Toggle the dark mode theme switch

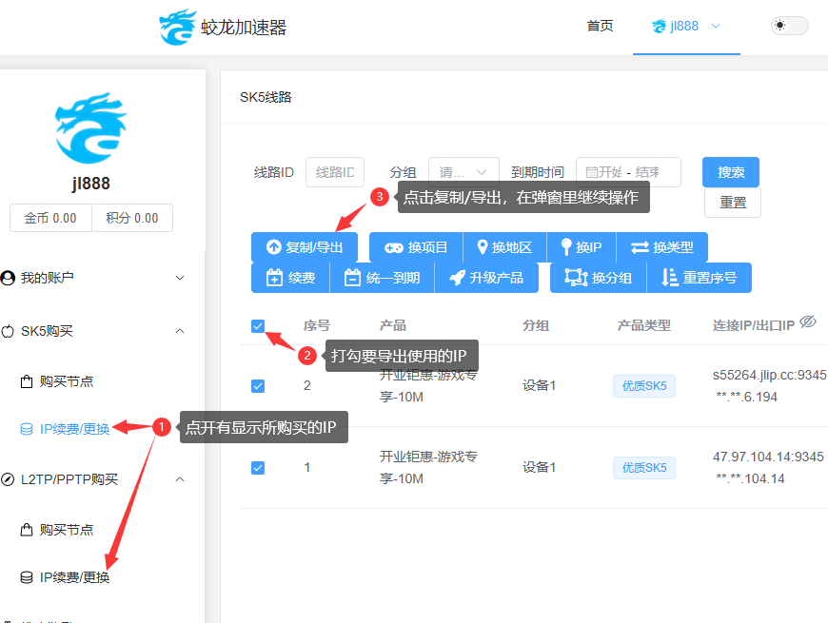790,26
